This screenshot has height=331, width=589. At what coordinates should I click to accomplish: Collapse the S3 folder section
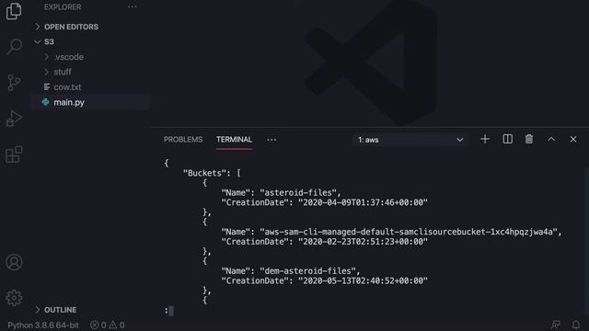44,41
